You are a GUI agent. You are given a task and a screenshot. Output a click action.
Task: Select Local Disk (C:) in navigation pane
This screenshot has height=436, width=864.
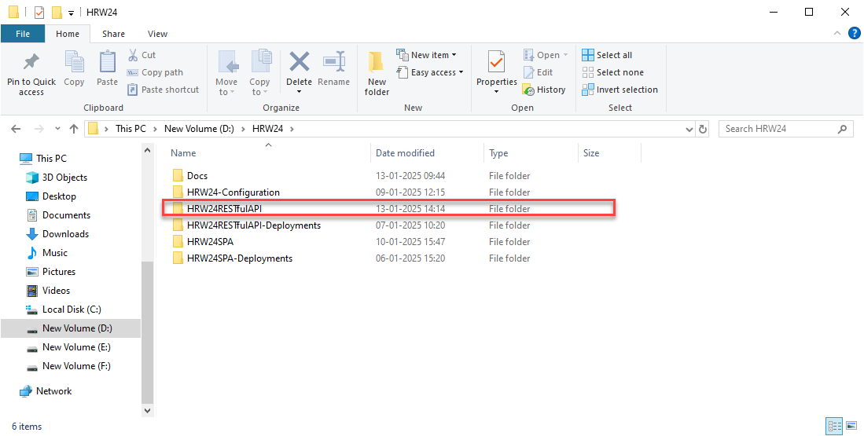pos(71,310)
